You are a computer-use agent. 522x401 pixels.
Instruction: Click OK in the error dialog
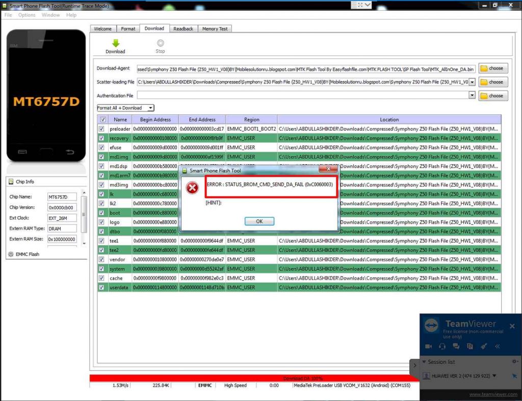259,221
